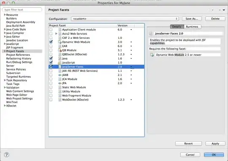Click the Axis2 Web Services facet icon

tap(60, 34)
